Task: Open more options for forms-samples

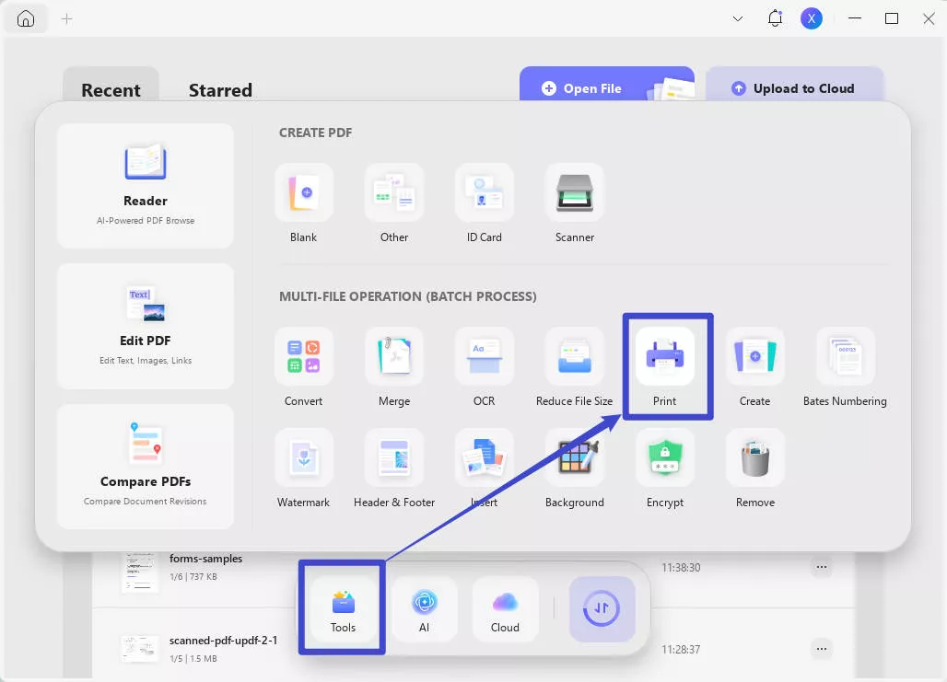Action: point(822,567)
